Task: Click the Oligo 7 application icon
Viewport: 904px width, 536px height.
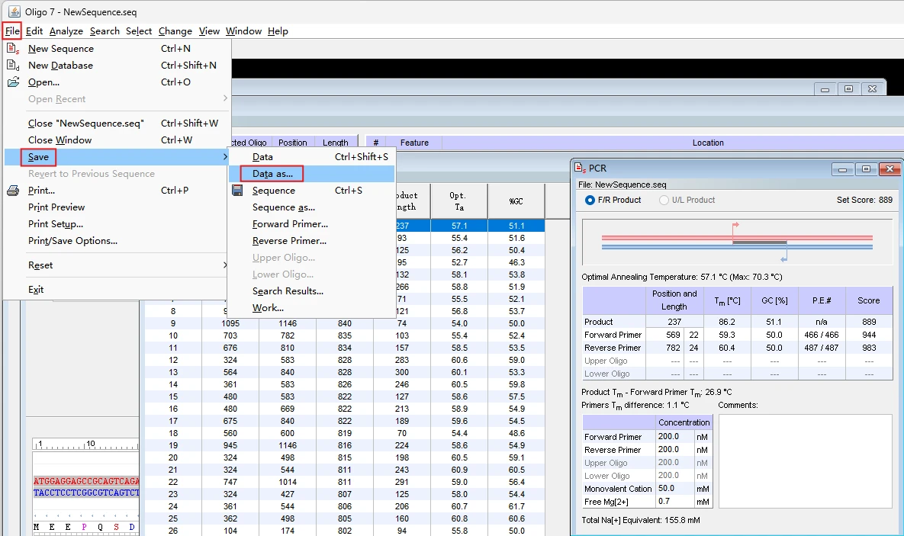Action: (x=13, y=11)
